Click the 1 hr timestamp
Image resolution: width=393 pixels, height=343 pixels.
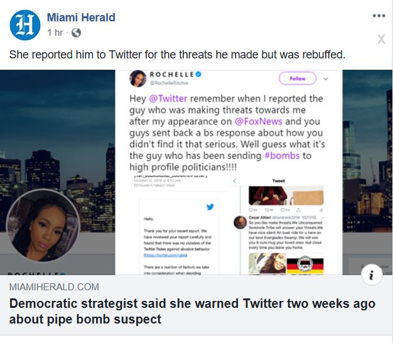click(55, 33)
